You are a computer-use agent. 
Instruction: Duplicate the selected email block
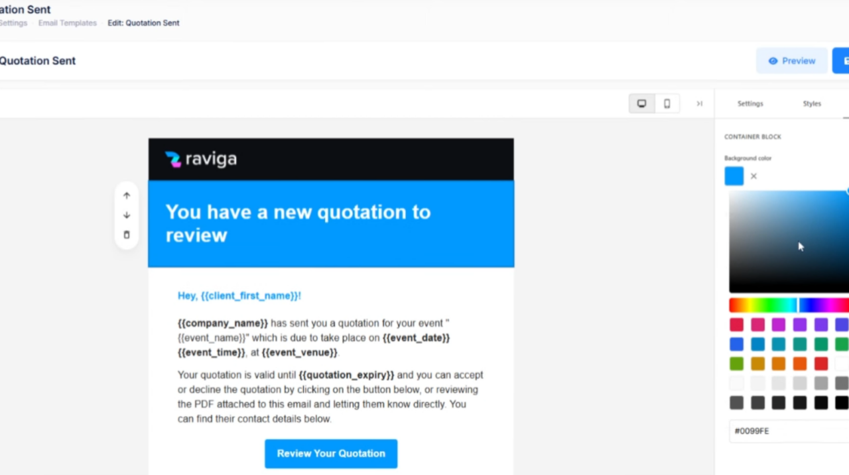click(126, 235)
